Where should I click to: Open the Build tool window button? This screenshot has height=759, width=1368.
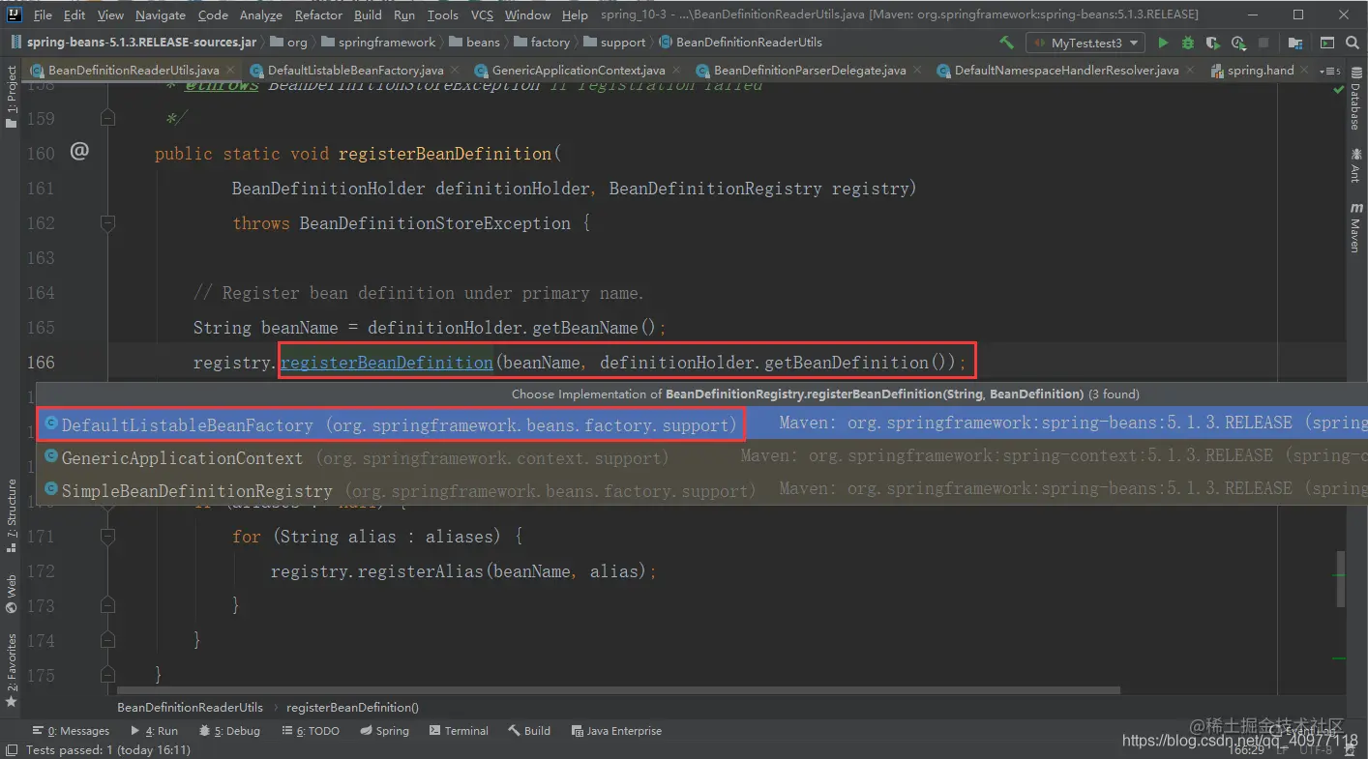click(x=529, y=731)
